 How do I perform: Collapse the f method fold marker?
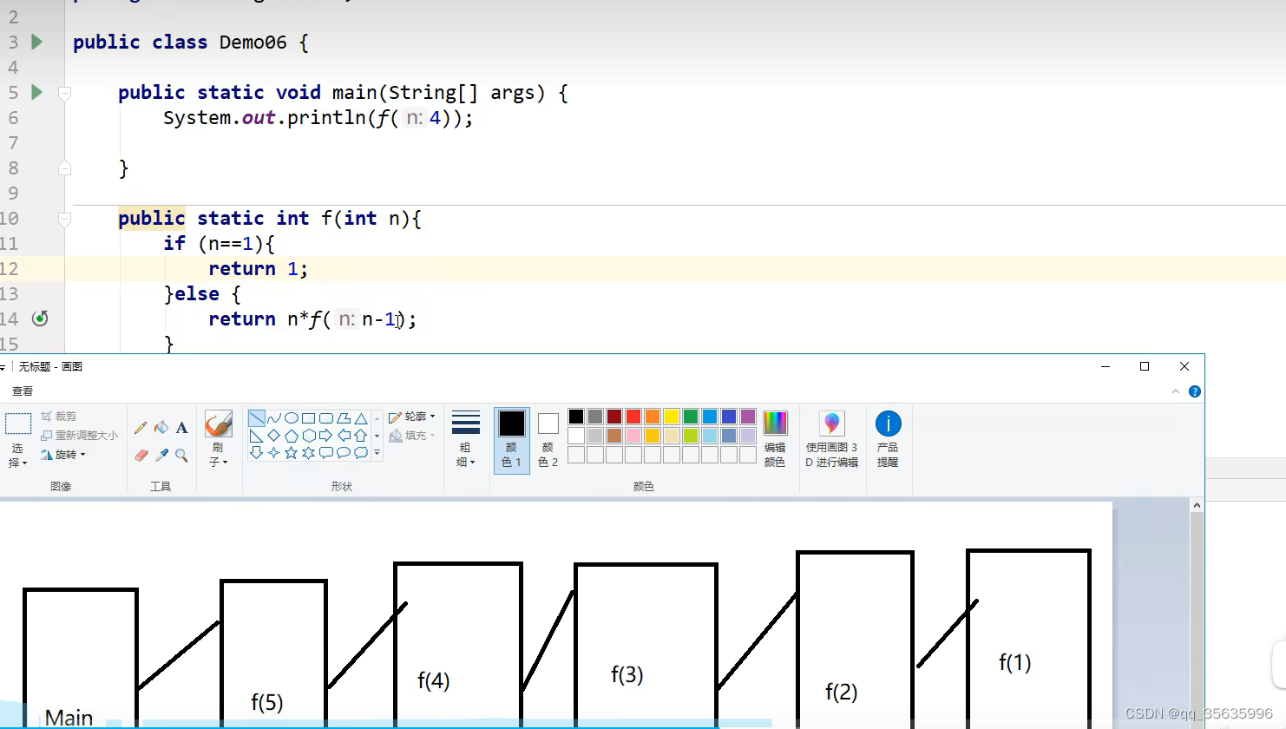tap(64, 219)
